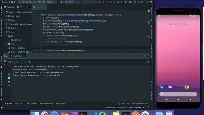Screen dimensions: 204x115
Task: Click the UTF-8 encoding status item
Action: pyautogui.click(x=130, y=108)
